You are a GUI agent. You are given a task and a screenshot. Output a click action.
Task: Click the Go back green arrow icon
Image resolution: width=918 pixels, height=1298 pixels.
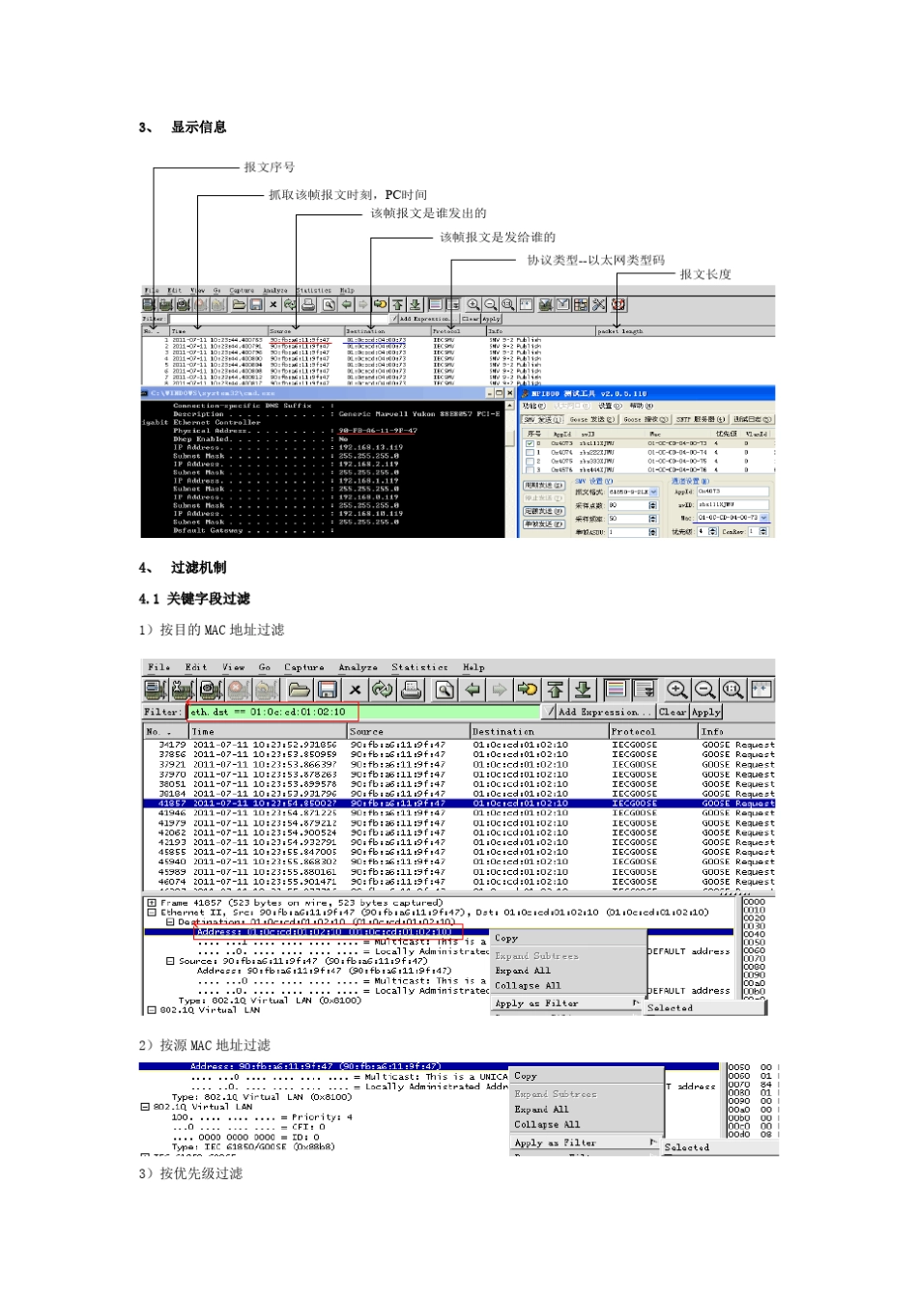click(473, 690)
